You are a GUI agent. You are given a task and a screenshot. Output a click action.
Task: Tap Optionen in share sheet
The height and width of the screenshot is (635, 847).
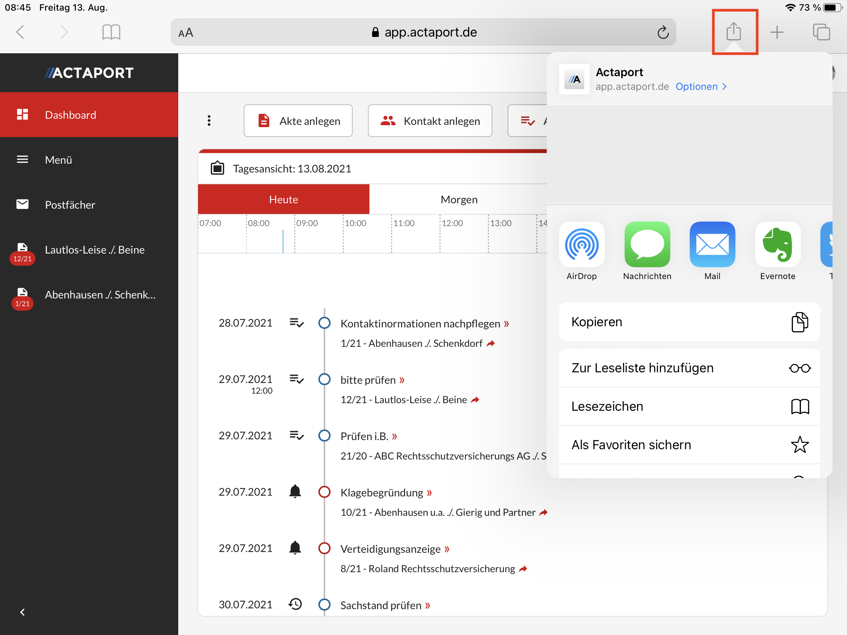[x=701, y=86]
